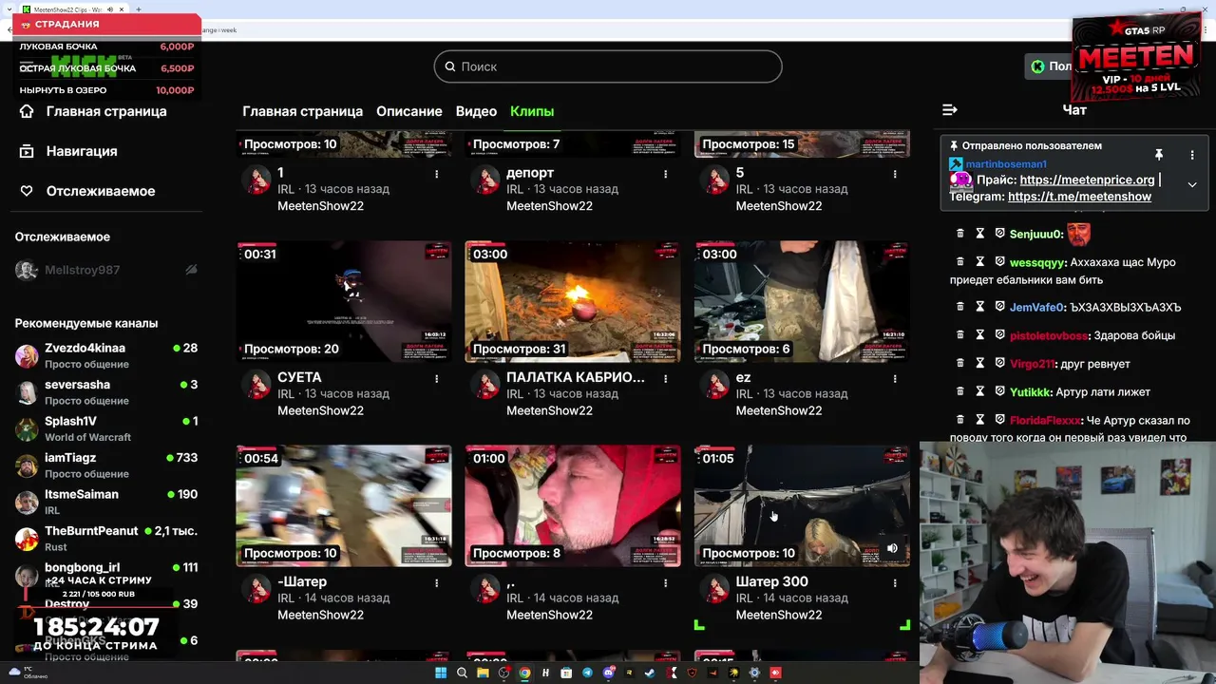Click the home icon in left sidebar
The width and height of the screenshot is (1216, 684).
27,111
